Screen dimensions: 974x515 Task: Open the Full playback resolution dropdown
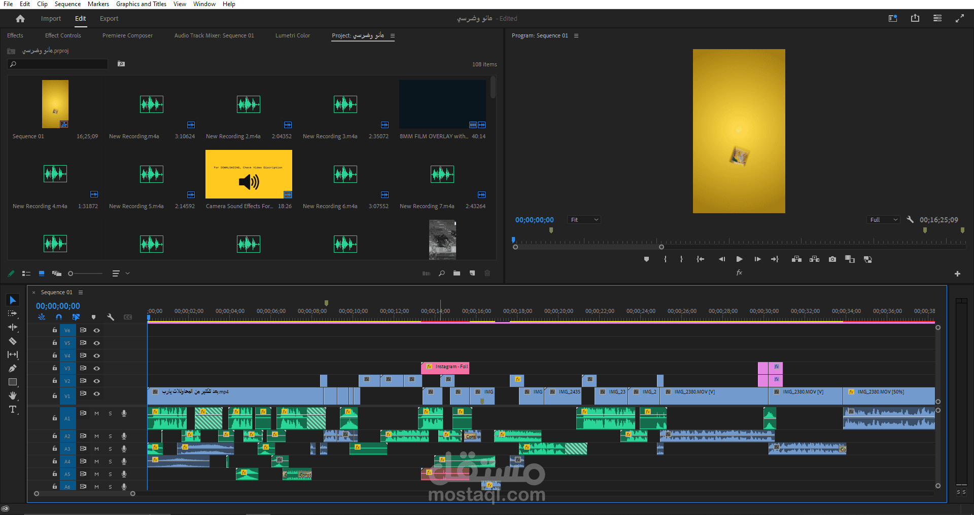(883, 220)
